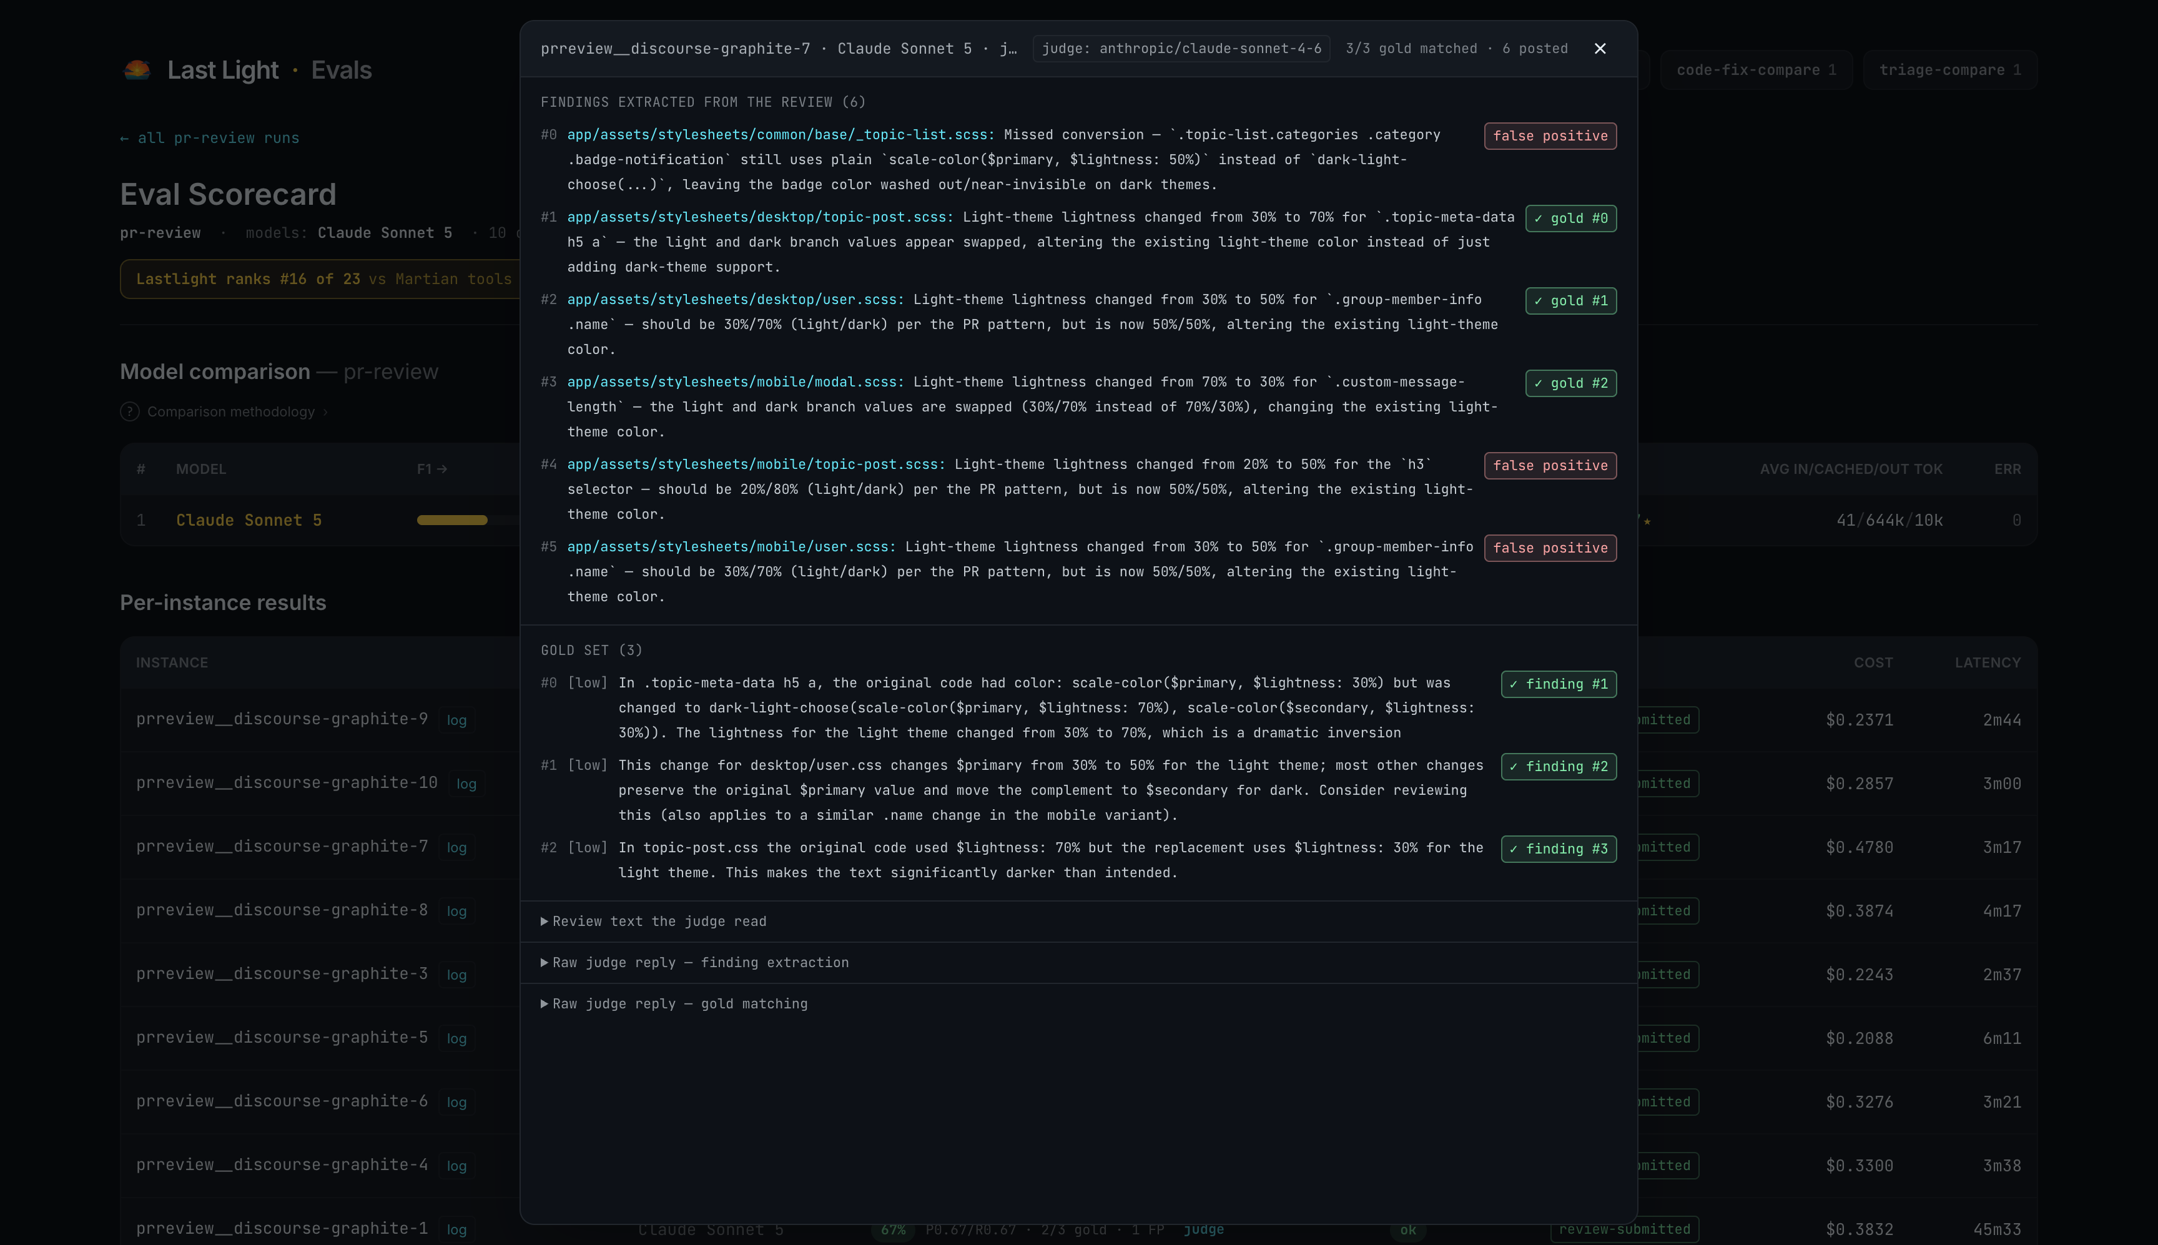Open log for prreview__discourse-graphite-5
The image size is (2158, 1245).
456,1038
